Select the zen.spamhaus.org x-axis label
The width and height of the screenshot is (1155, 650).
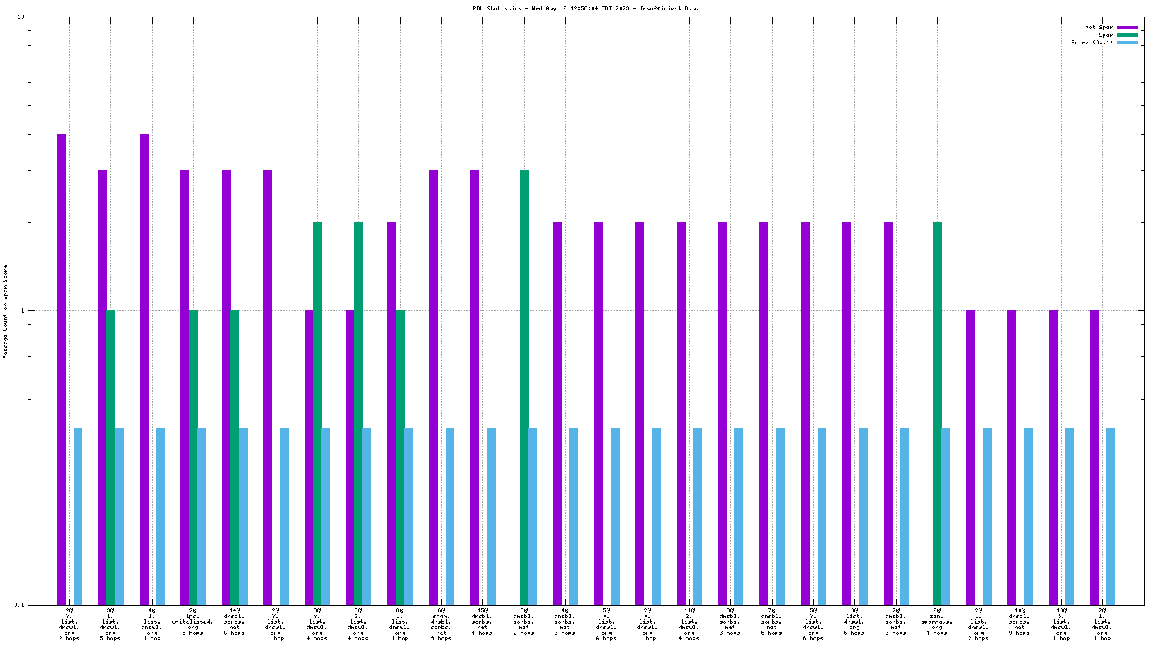937,622
